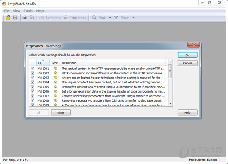Viewport: 228px width, 164px height.
Task: Click Cancel in the Warnings dialog
Action: (187, 63)
